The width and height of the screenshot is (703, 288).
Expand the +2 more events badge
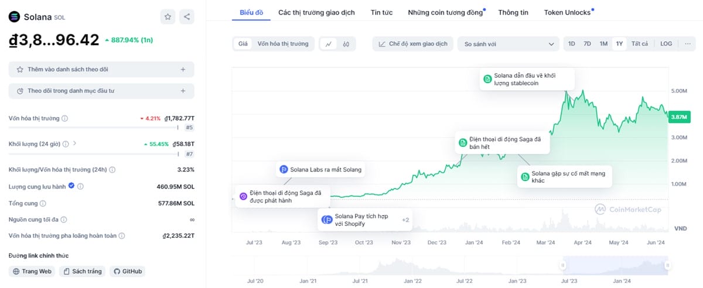(x=405, y=220)
